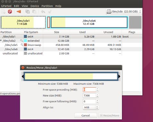
Task: Increase Free space following value
Action: (x=97, y=100)
